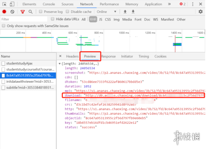Check the Hide data URLs checkbox
Image resolution: width=206 pixels, height=149 pixels.
pos(53,19)
